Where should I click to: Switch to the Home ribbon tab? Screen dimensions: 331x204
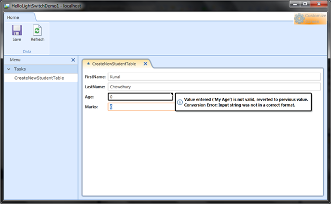13,17
